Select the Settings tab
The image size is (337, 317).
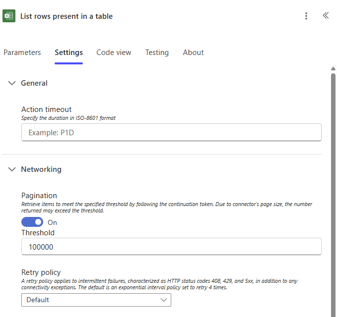(69, 53)
